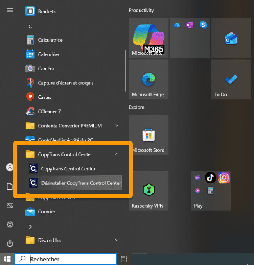Launch the Kaspersky VPN tile
The height and width of the screenshot is (265, 254).
click(148, 191)
